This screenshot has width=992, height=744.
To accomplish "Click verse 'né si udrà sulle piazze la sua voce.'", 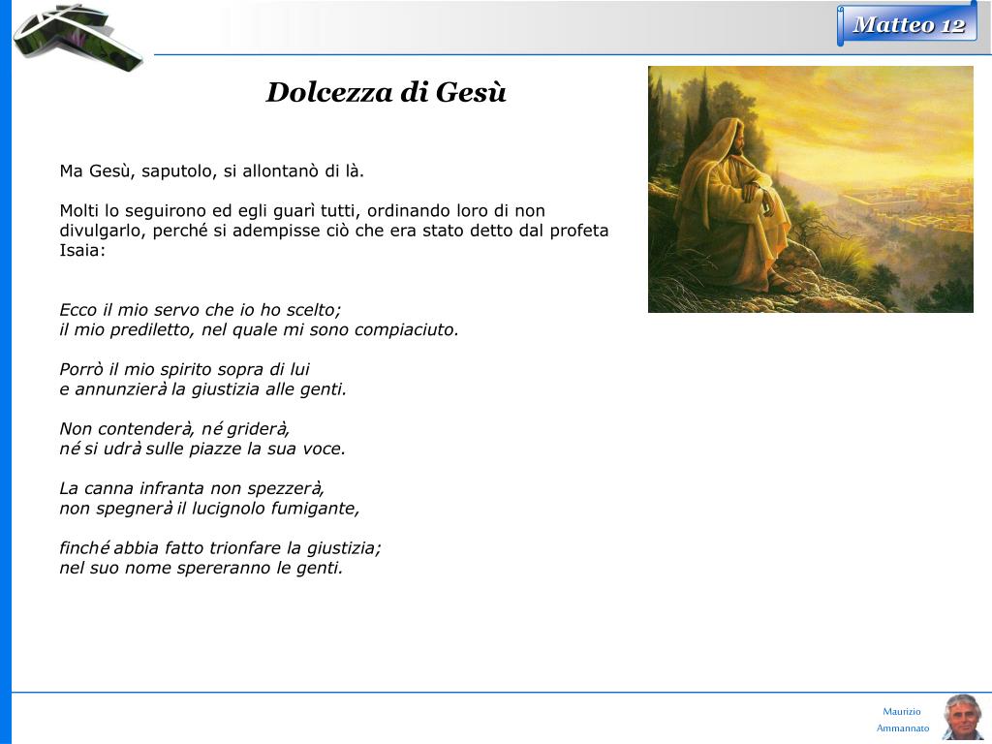I will (202, 449).
